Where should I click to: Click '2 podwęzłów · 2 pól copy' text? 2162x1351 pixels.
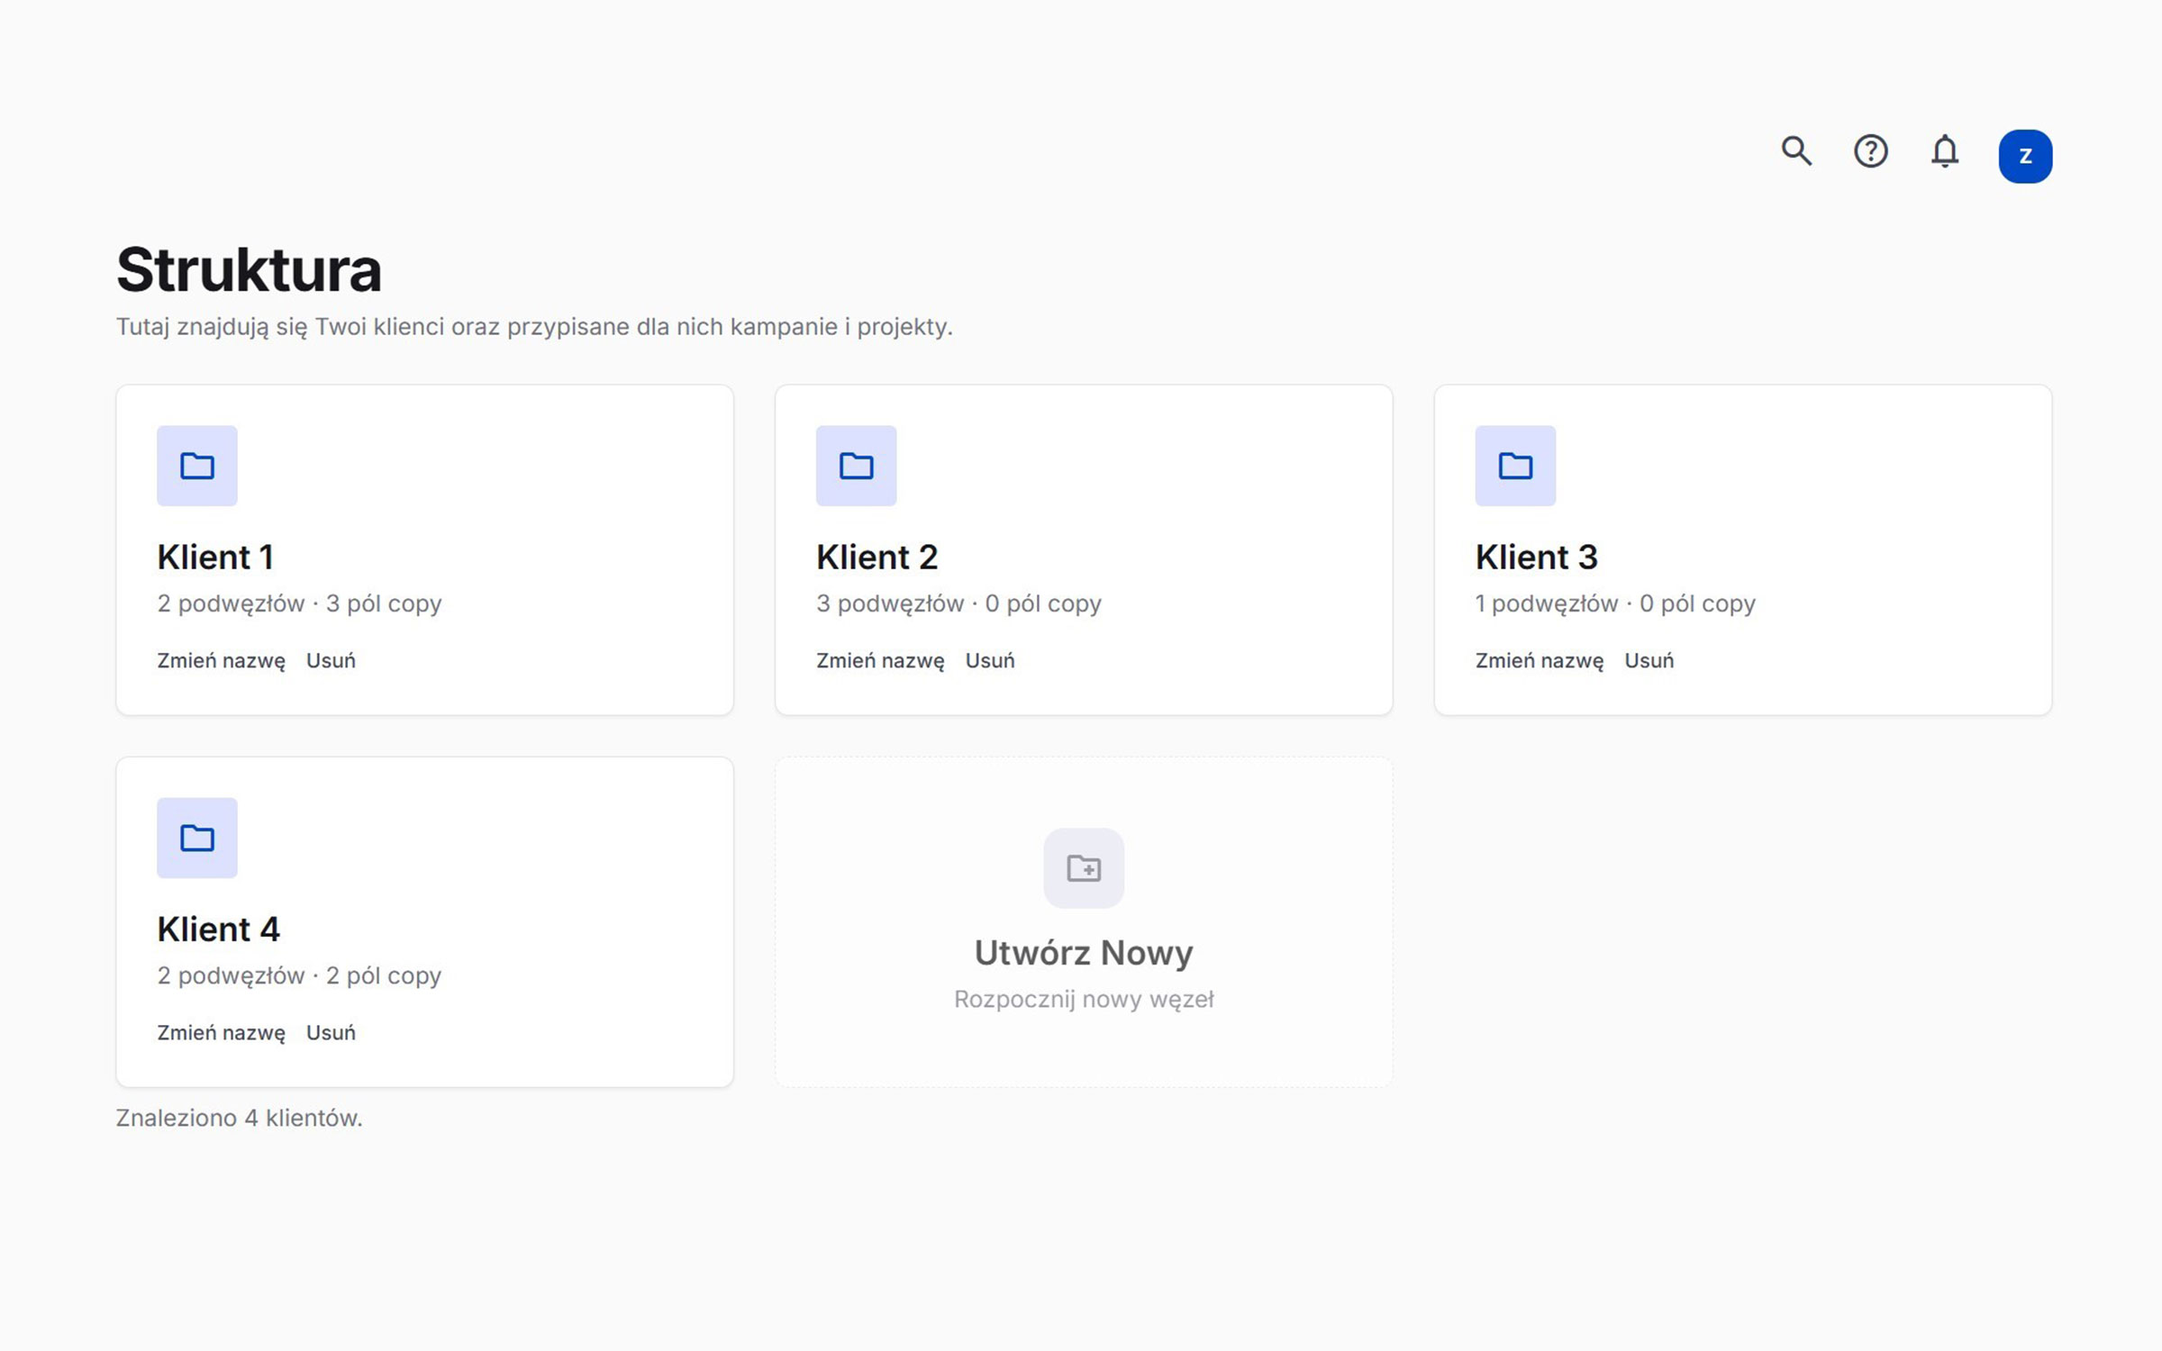(x=299, y=975)
